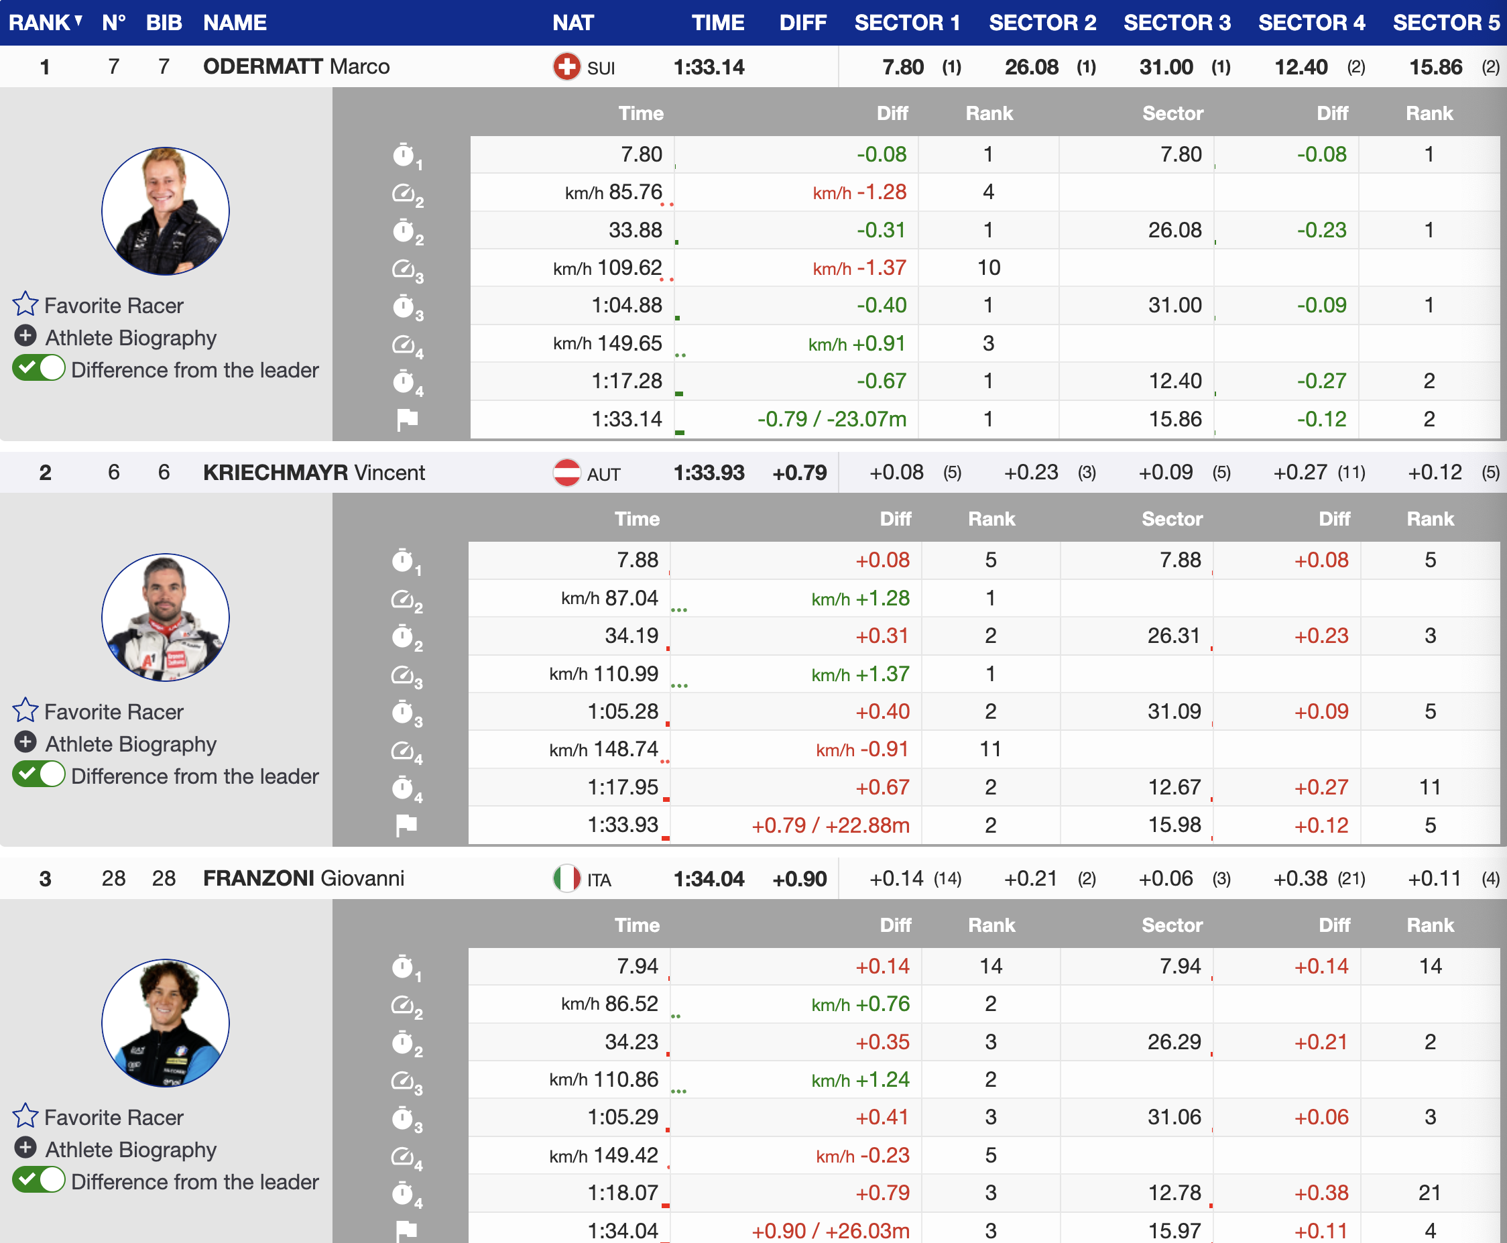The width and height of the screenshot is (1507, 1243).
Task: Click Odermatt's Favorite Racer star icon
Action: tap(25, 304)
